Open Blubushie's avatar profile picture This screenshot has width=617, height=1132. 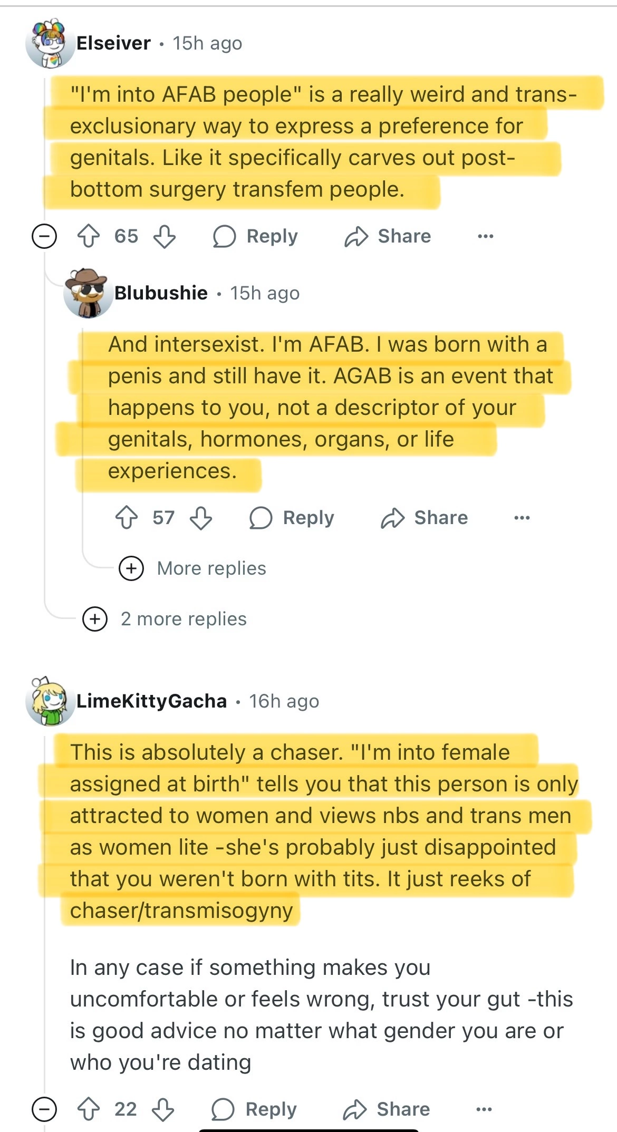coord(88,293)
